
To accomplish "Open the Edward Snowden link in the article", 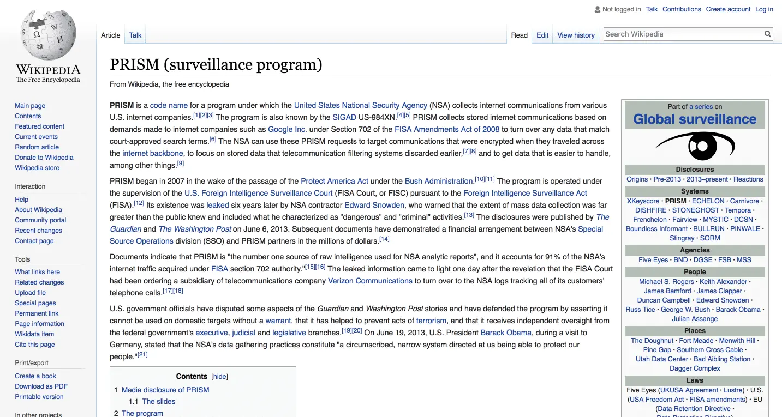I will [374, 205].
